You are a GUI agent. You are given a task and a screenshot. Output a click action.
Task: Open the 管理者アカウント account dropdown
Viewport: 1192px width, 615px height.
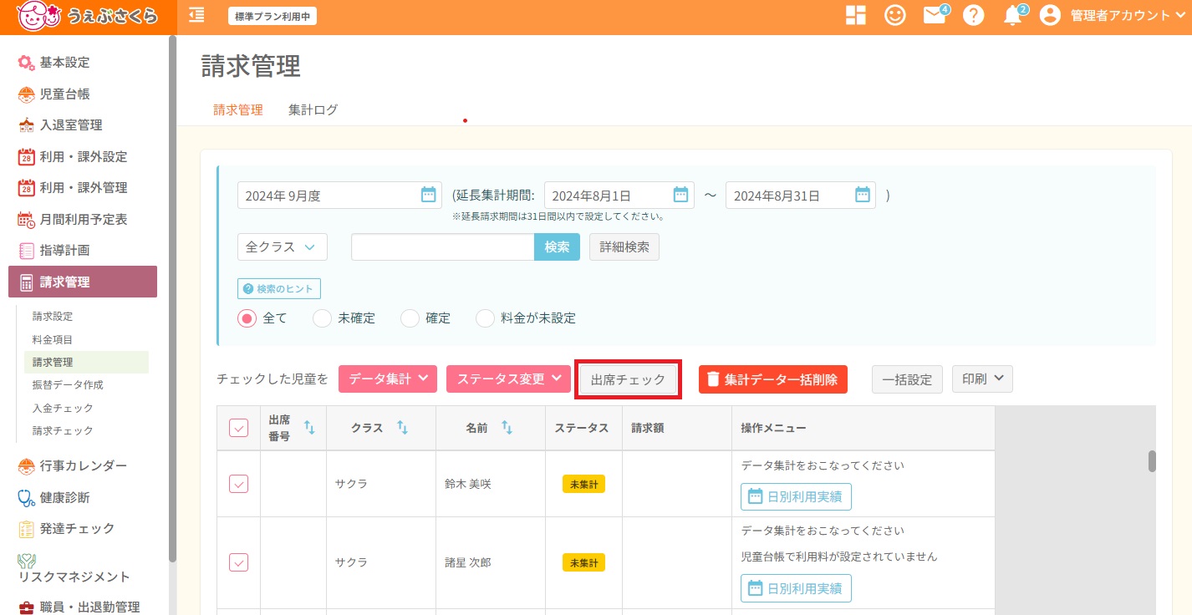click(1128, 15)
